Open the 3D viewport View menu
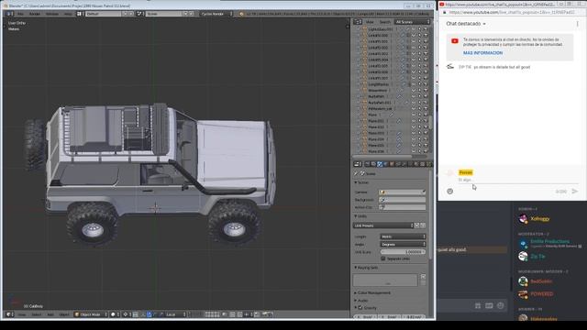The height and width of the screenshot is (330, 587). [x=22, y=314]
